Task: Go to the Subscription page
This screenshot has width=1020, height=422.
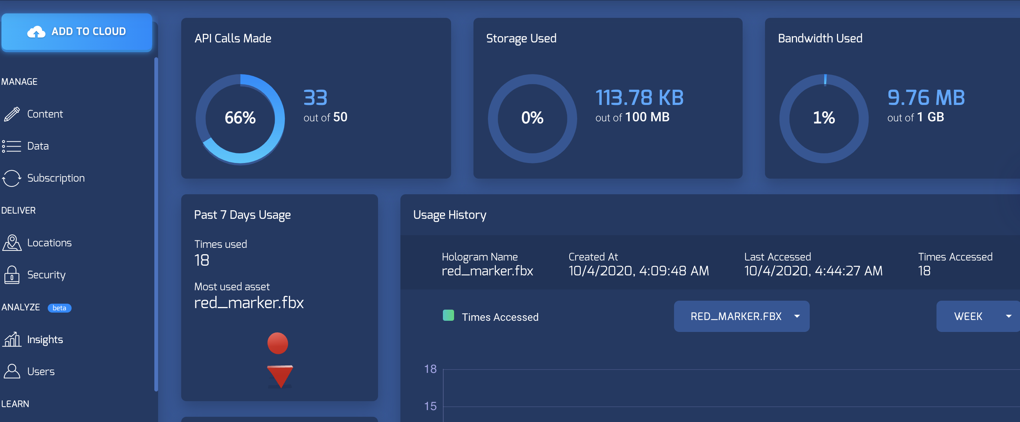Action: (56, 178)
